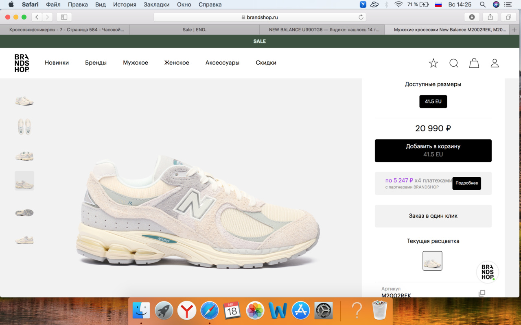This screenshot has height=325, width=521.
Task: Open Скидки navigation item
Action: 266,63
